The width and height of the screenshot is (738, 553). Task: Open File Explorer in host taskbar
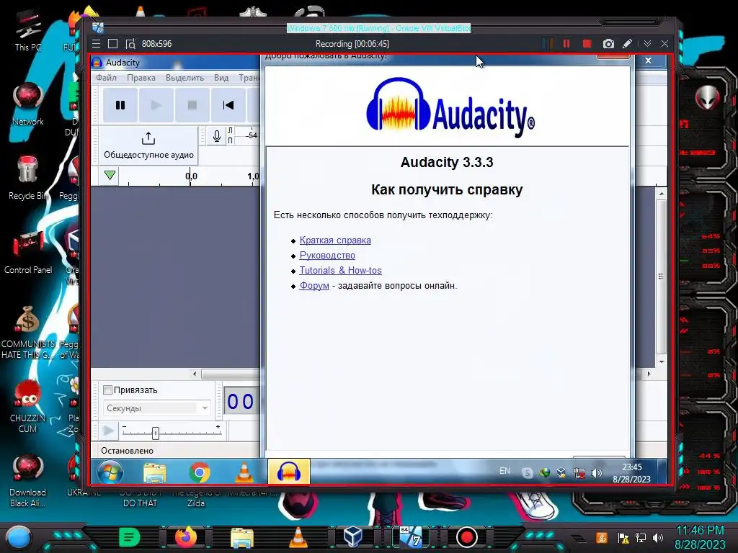(x=242, y=538)
